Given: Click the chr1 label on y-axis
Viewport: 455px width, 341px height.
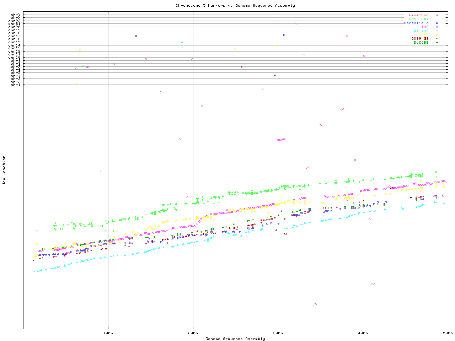Looking at the screenshot, I should pos(16,85).
